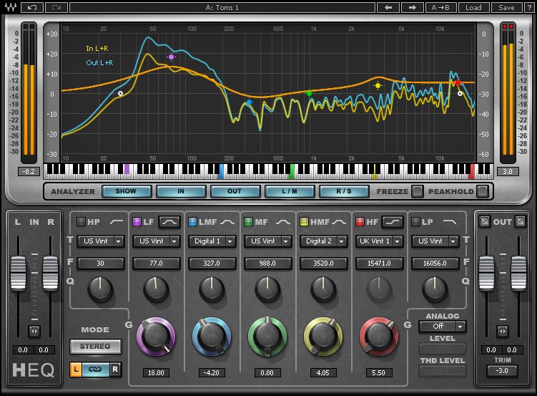Viewport: 537px width, 396px height.
Task: Click the Undo arrow icon
Action: click(31, 7)
